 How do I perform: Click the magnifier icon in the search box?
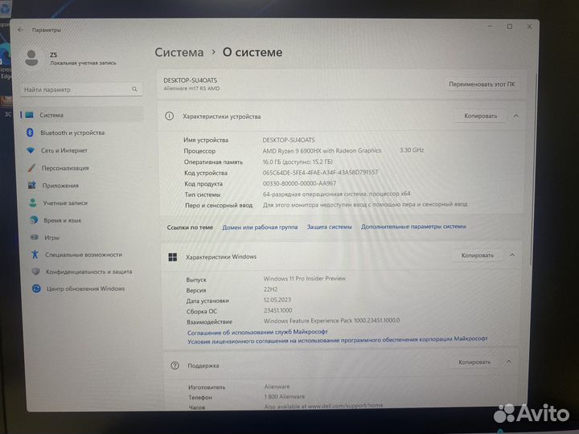click(x=134, y=89)
